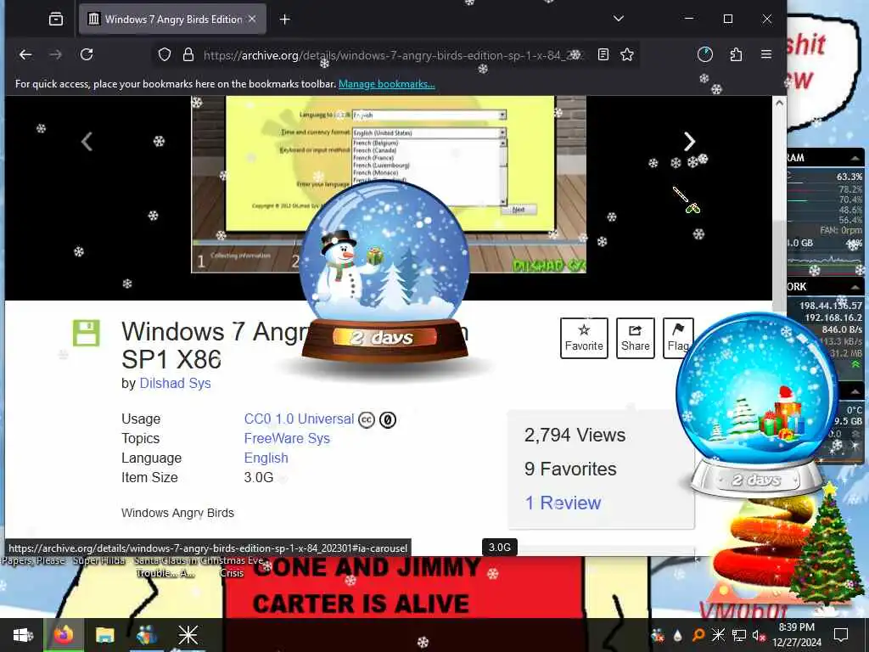Filter by English language link
Image resolution: width=869 pixels, height=652 pixels.
tap(266, 458)
